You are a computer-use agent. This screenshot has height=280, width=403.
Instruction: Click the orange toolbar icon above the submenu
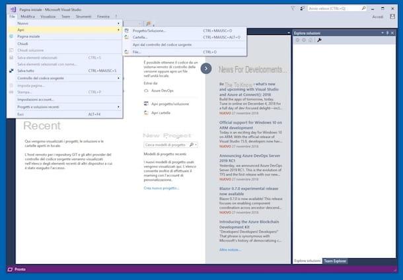pos(148,24)
